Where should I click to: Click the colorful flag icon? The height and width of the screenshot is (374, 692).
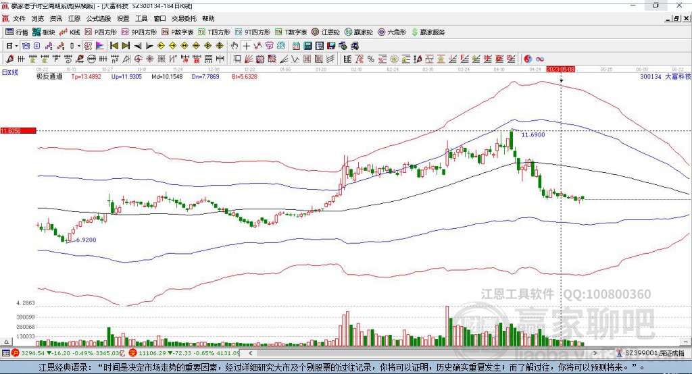[100, 46]
